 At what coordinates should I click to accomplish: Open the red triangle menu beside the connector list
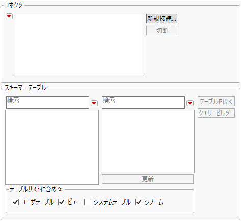click(9, 16)
